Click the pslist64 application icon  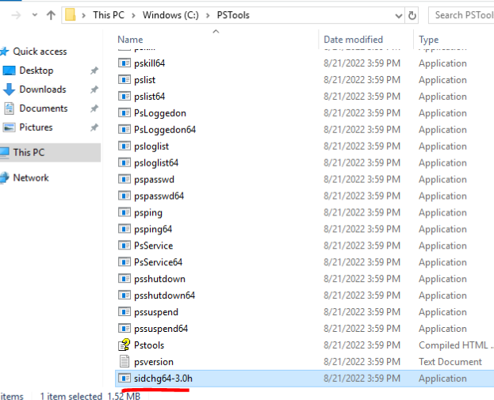pos(124,96)
